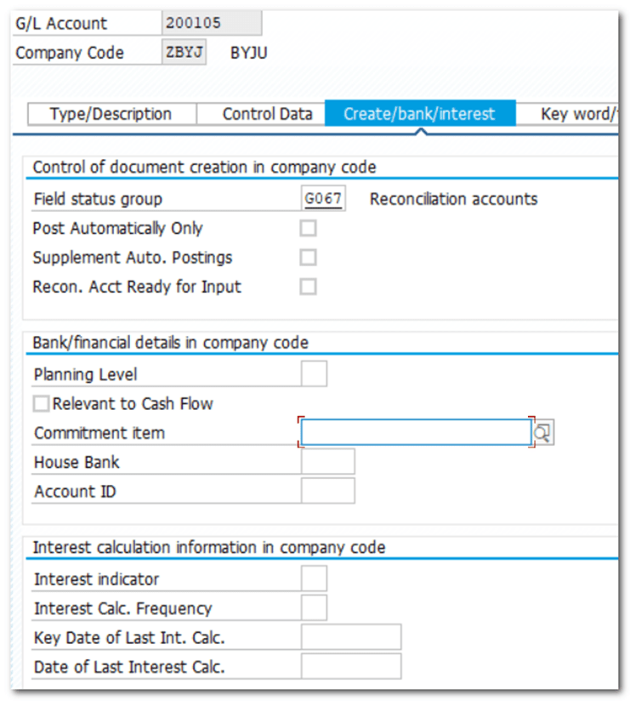
Task: Focus the Commitment item text field
Action: pos(416,433)
